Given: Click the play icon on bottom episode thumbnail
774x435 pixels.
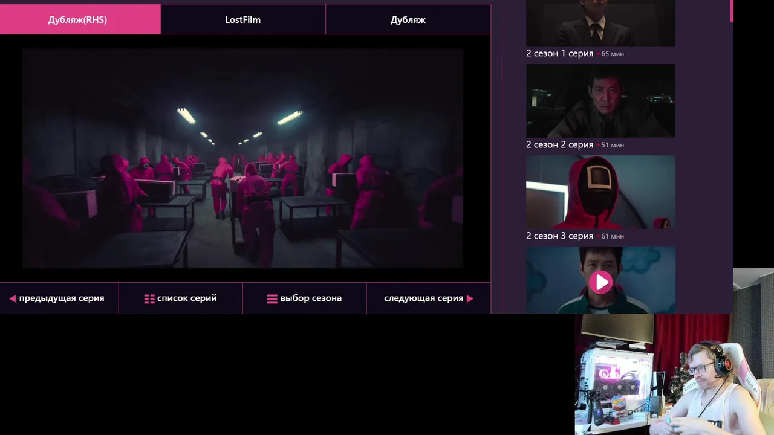Looking at the screenshot, I should click(x=600, y=282).
